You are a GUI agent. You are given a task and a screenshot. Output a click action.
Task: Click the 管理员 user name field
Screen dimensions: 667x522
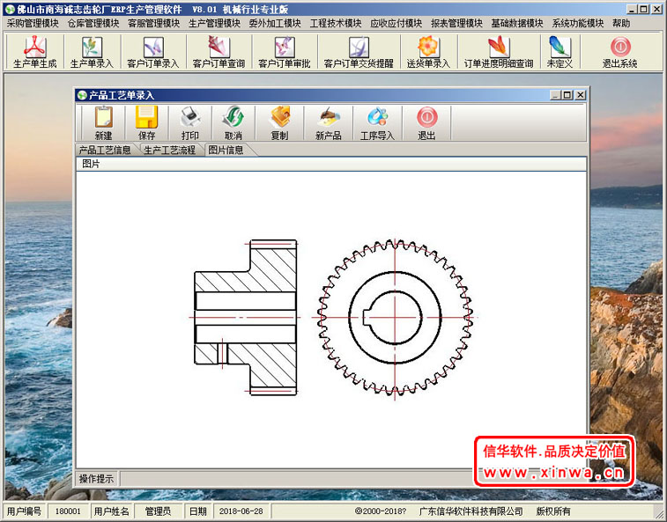158,511
